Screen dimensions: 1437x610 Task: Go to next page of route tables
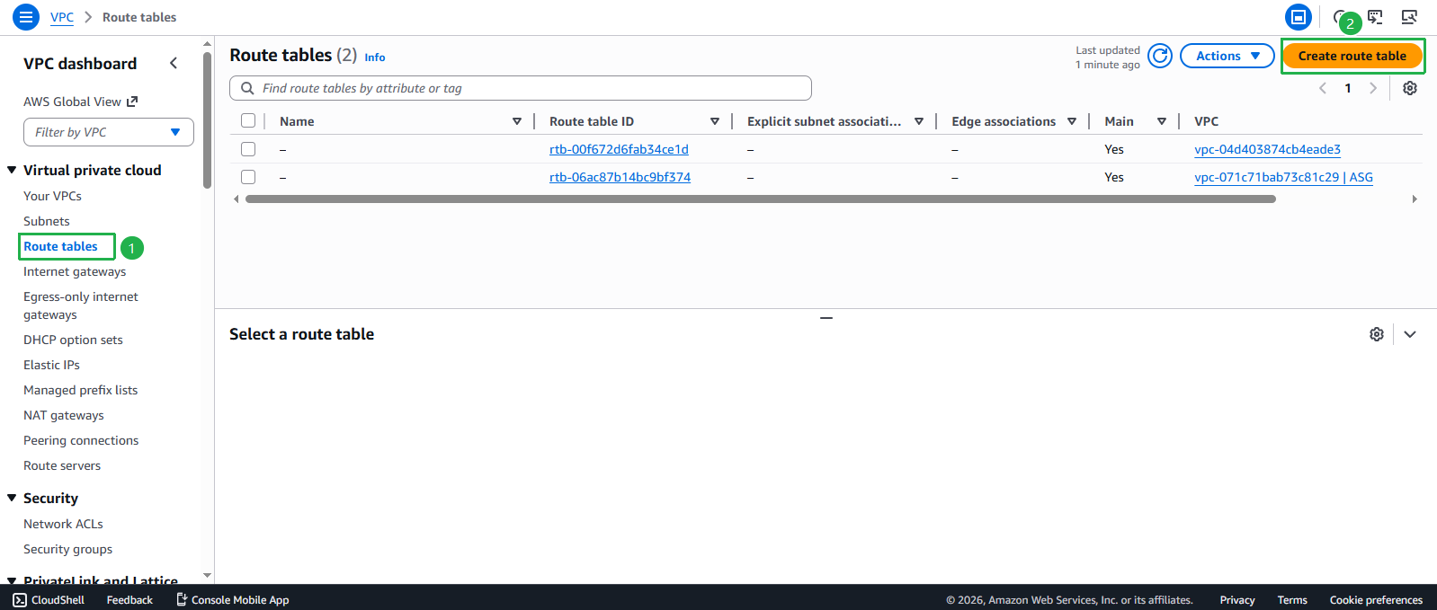1373,88
